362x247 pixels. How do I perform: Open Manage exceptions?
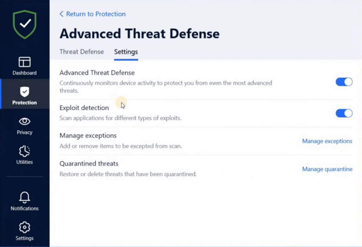[x=327, y=141]
